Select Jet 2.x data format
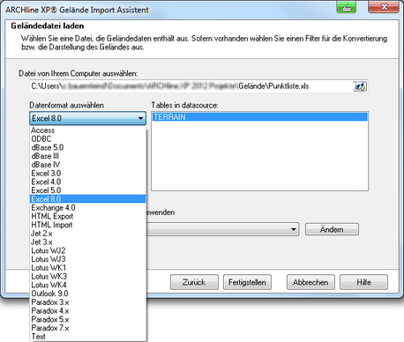Screen dimensions: 404x342 pos(88,234)
